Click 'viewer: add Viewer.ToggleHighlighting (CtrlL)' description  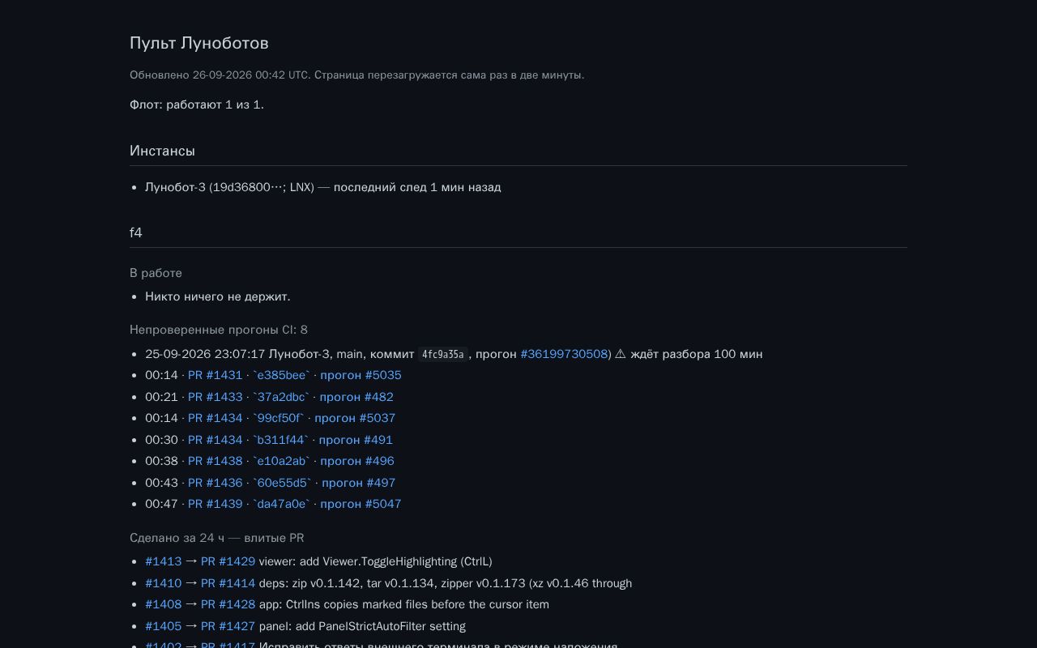click(376, 561)
